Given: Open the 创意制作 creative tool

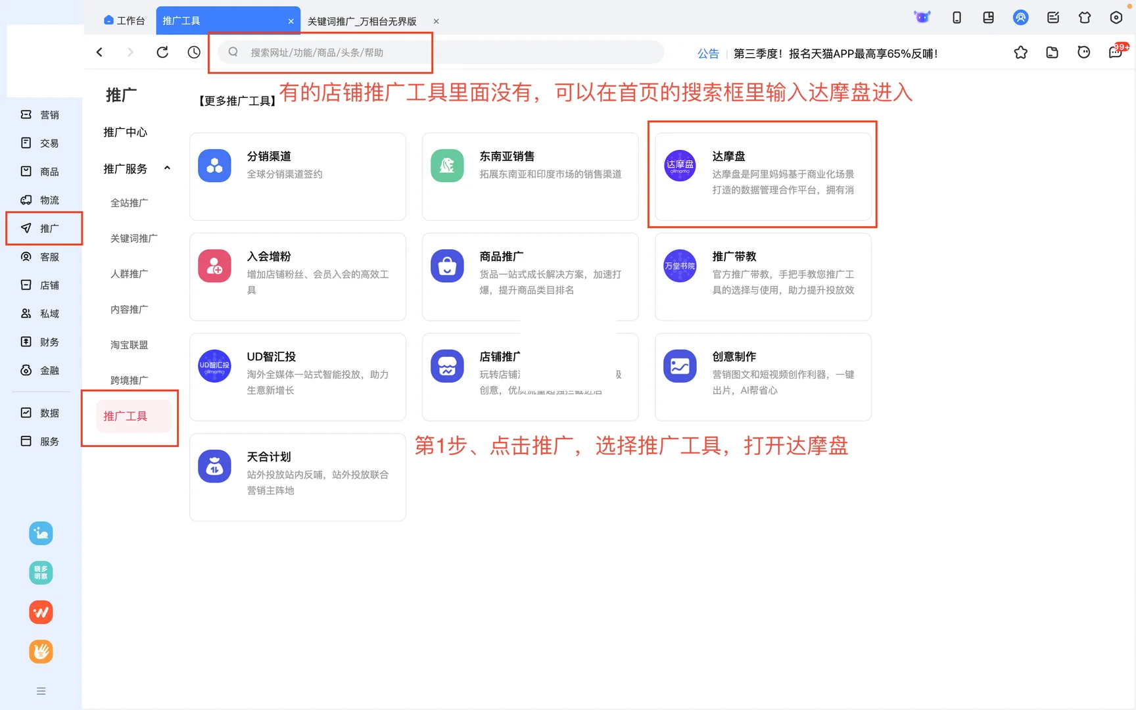Looking at the screenshot, I should pos(761,377).
